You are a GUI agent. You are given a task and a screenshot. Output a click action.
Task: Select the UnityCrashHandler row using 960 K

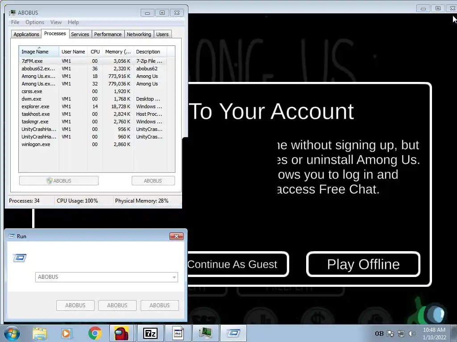click(93, 137)
